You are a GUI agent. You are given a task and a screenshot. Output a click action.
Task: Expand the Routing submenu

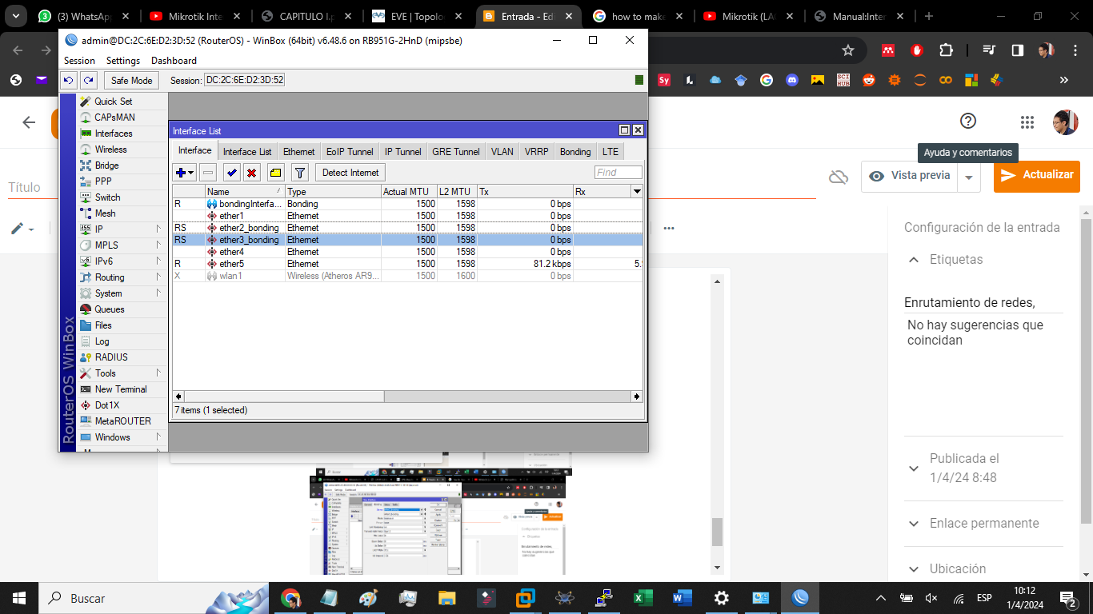pyautogui.click(x=158, y=277)
